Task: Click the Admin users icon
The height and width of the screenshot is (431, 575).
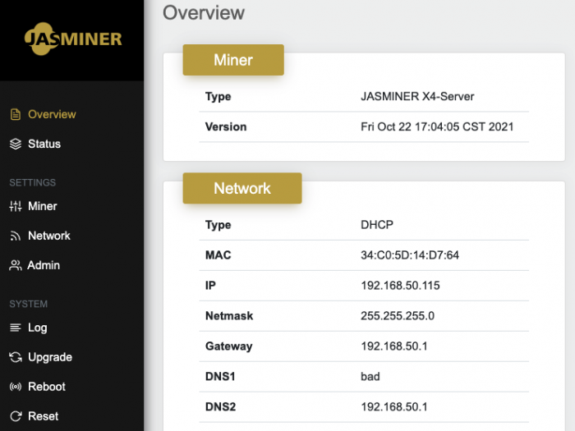Action: (16, 265)
